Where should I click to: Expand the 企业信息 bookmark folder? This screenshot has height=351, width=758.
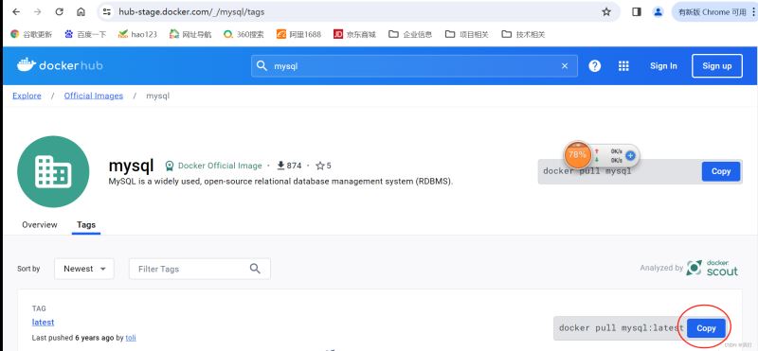pyautogui.click(x=410, y=34)
